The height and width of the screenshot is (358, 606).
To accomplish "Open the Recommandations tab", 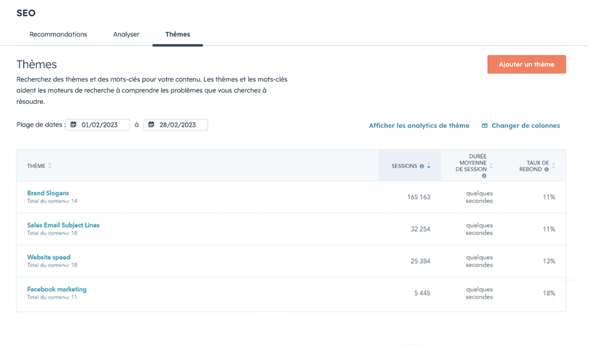I will pyautogui.click(x=58, y=34).
